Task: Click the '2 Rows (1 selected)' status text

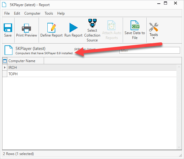Action: (18, 154)
